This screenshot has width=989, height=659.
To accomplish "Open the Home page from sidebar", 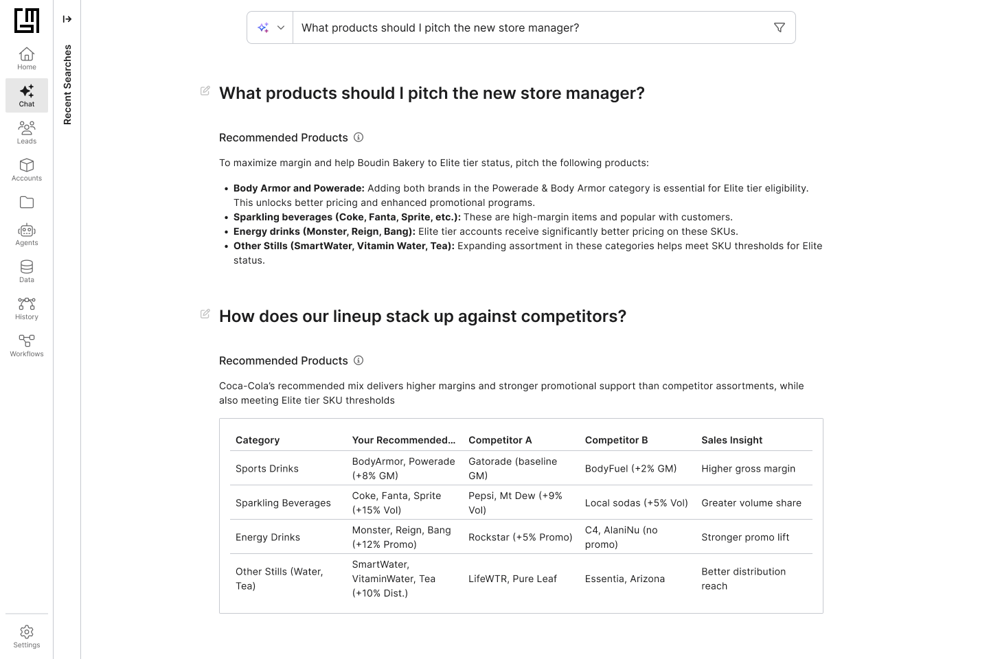I will coord(27,58).
